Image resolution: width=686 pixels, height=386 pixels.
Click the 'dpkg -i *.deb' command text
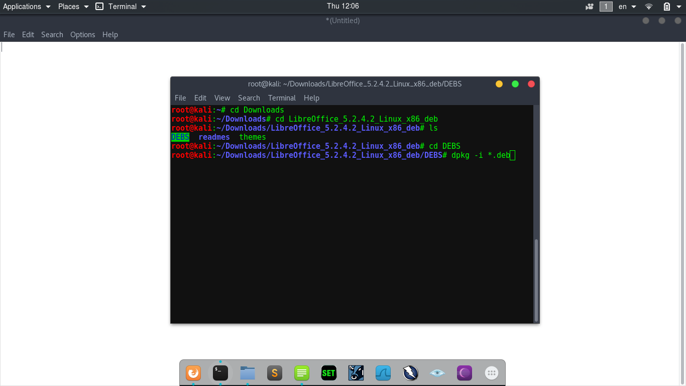481,155
